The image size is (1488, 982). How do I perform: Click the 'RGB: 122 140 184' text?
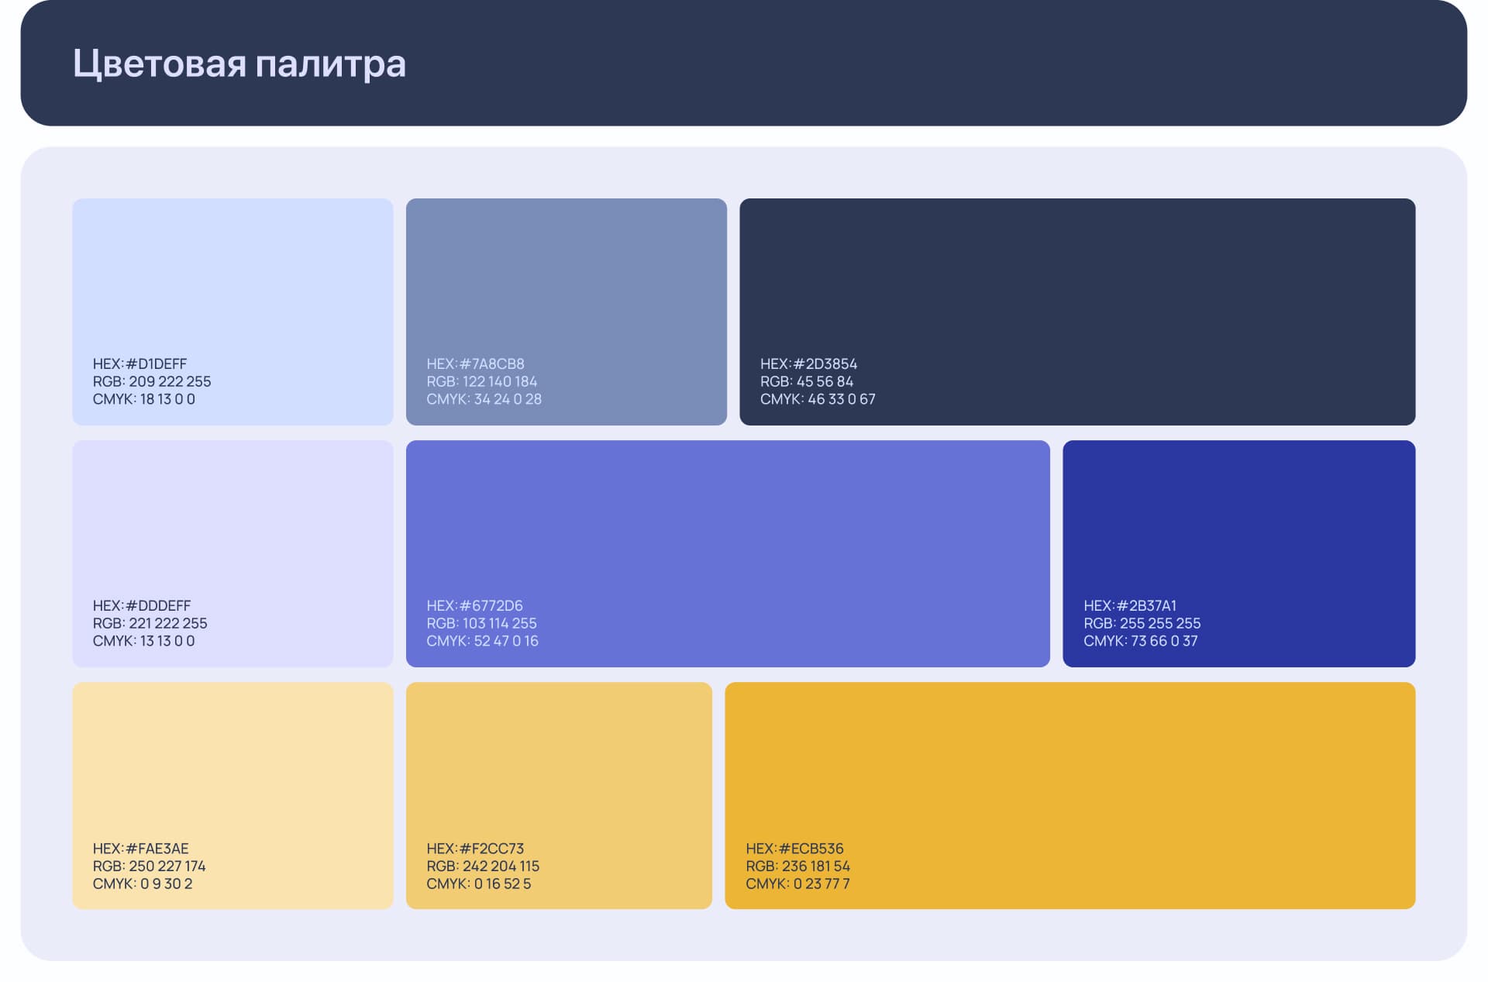481,381
